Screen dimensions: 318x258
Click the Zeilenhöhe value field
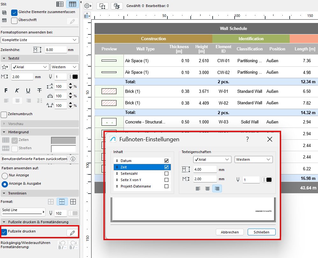(x=55, y=50)
